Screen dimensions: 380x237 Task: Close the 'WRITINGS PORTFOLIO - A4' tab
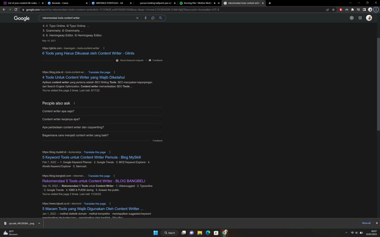point(131,3)
